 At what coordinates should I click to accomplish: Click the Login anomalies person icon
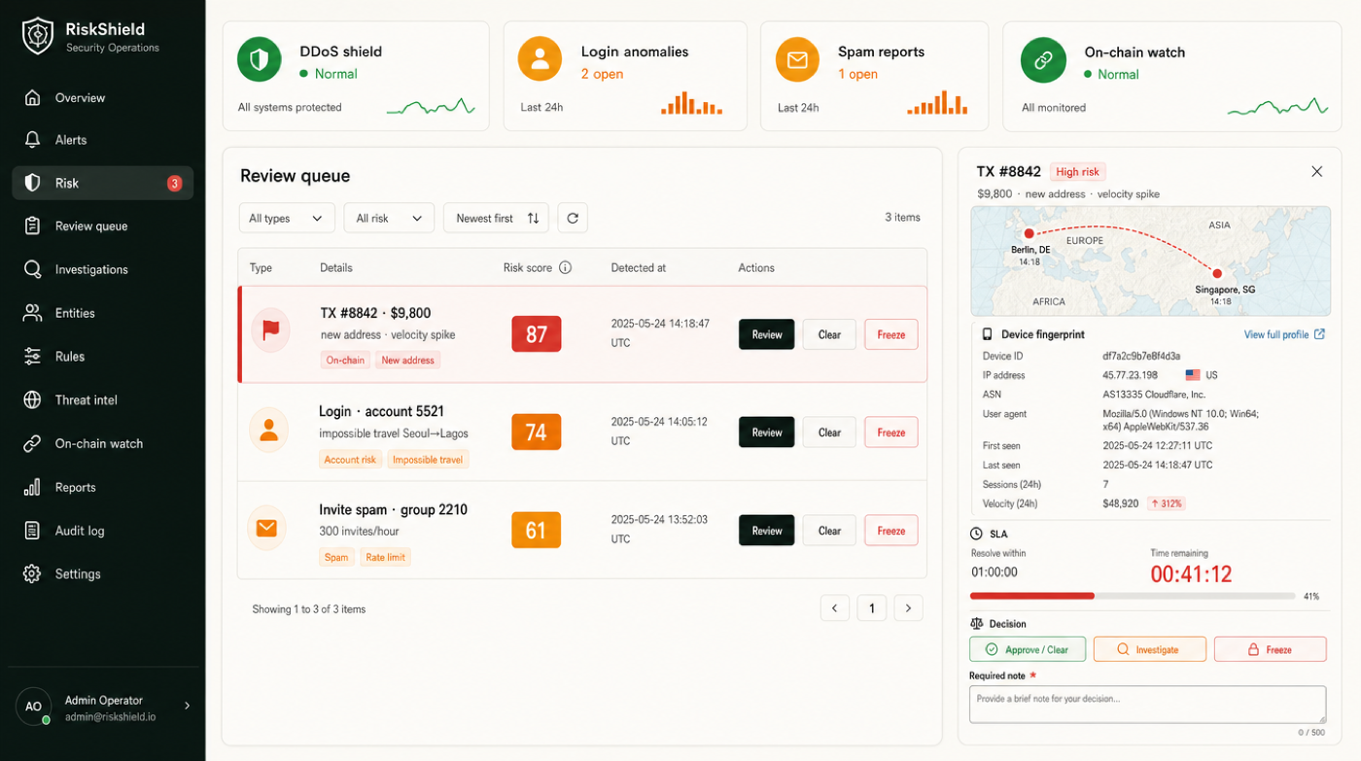point(540,60)
